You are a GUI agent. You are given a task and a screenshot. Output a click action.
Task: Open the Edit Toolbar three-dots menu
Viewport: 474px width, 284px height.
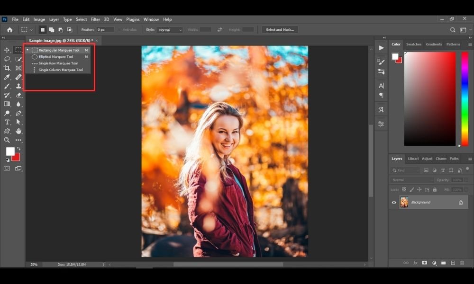tap(18, 140)
